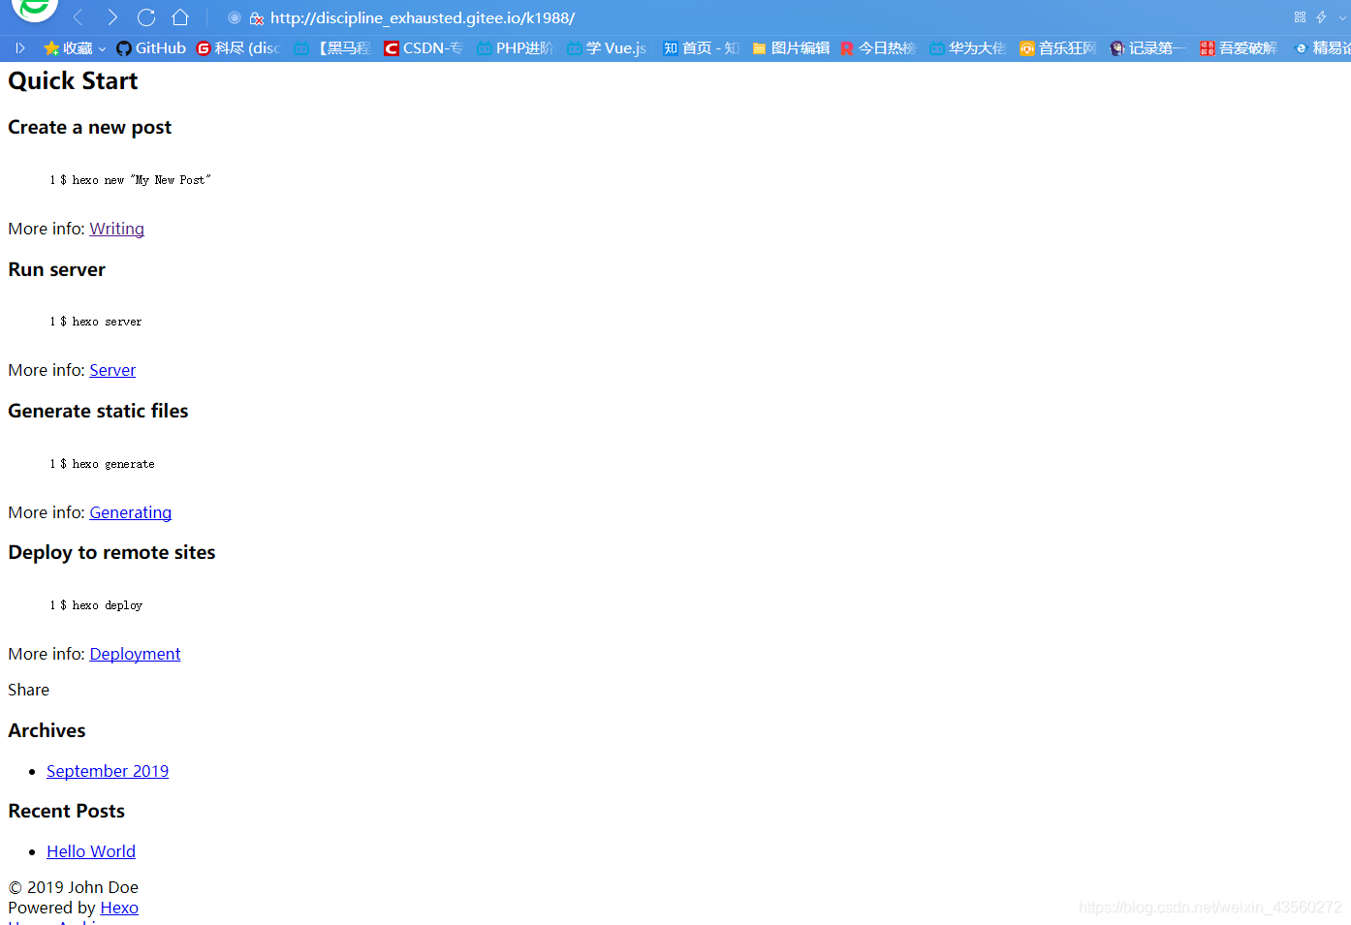Open the 华为大佬 bookmark

tap(968, 47)
